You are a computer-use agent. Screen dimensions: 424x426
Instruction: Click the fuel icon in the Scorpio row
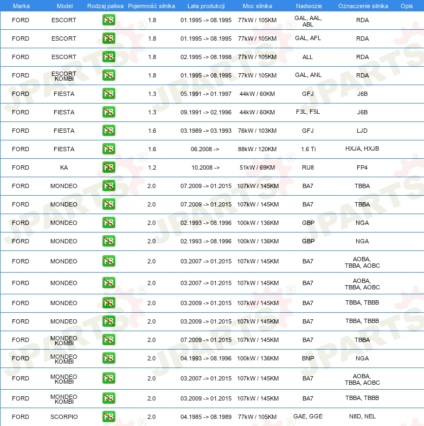click(109, 417)
